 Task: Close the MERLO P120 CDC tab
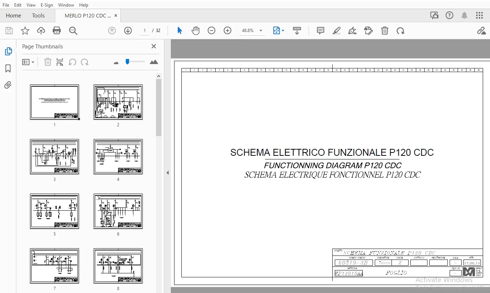116,16
